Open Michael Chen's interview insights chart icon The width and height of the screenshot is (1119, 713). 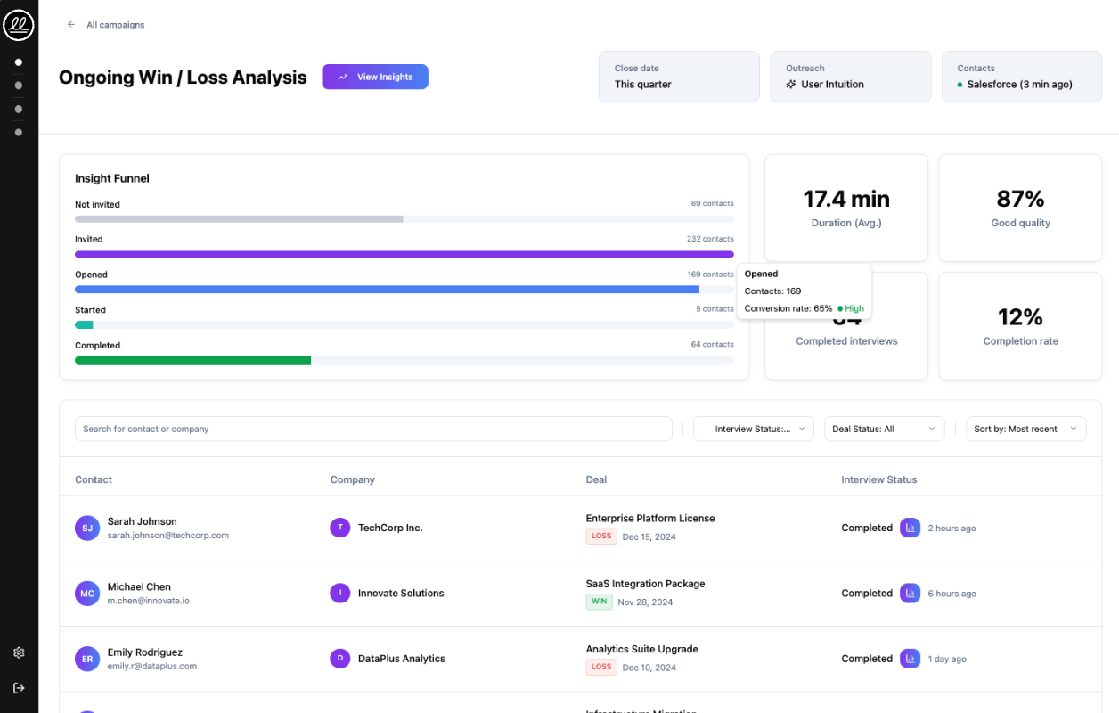coord(910,593)
